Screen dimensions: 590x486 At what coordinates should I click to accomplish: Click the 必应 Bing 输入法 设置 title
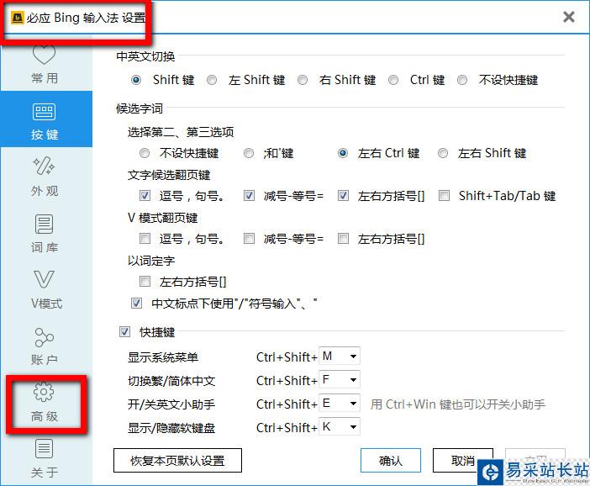[x=86, y=18]
